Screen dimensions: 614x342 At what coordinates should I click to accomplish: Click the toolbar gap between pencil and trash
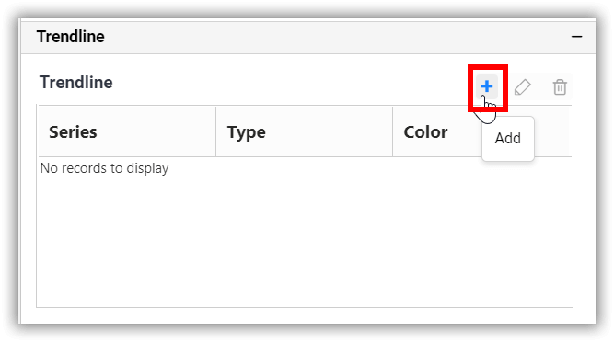point(542,86)
